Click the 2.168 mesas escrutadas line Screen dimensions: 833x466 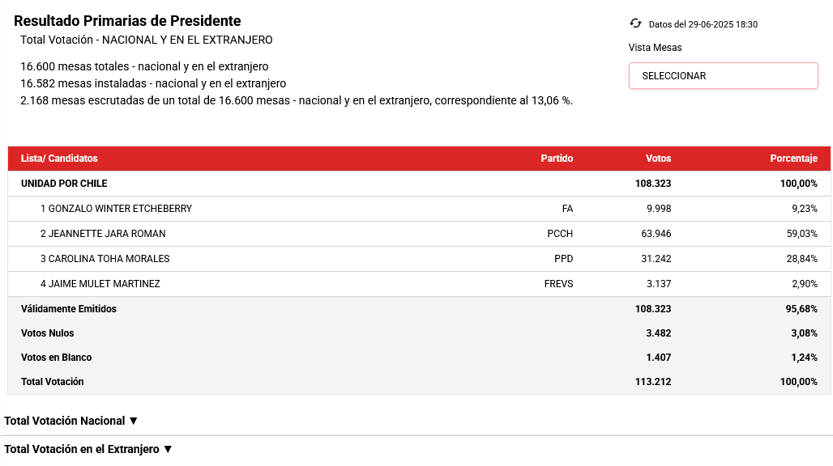click(x=297, y=101)
